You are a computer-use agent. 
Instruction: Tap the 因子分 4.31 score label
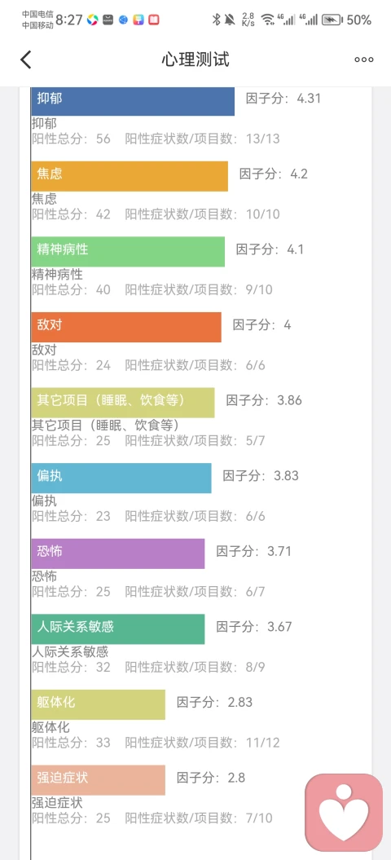[283, 99]
